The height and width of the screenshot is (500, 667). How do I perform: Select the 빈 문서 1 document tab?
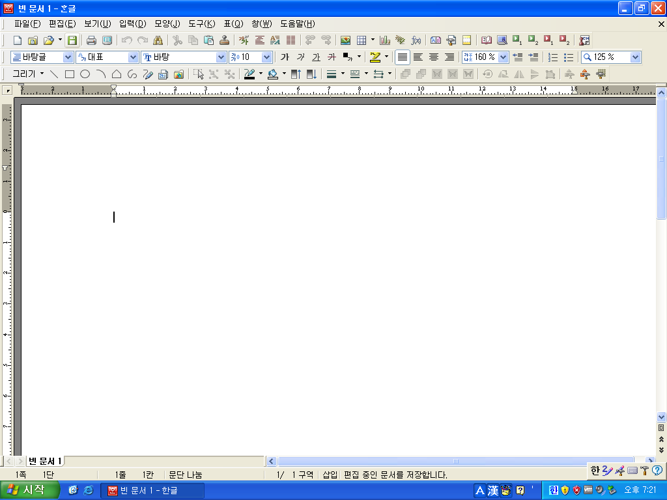click(x=45, y=461)
